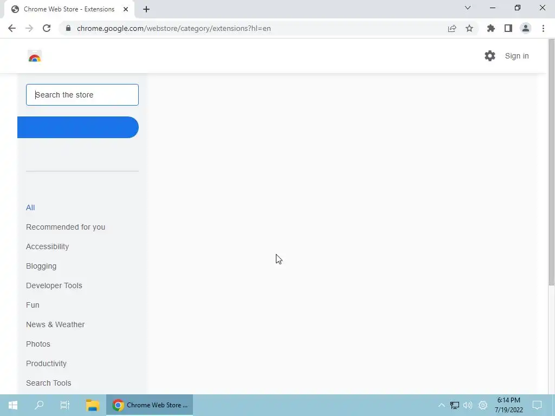555x416 pixels.
Task: Bookmark this page with the star
Action: pyautogui.click(x=469, y=28)
